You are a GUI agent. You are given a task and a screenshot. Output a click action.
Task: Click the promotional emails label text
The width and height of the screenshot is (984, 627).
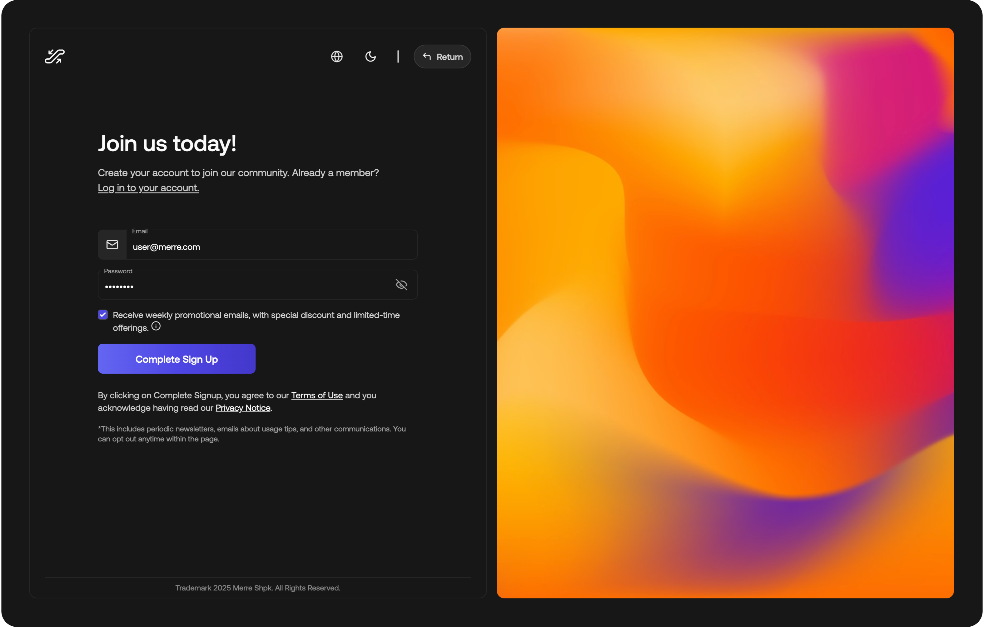[x=256, y=315]
